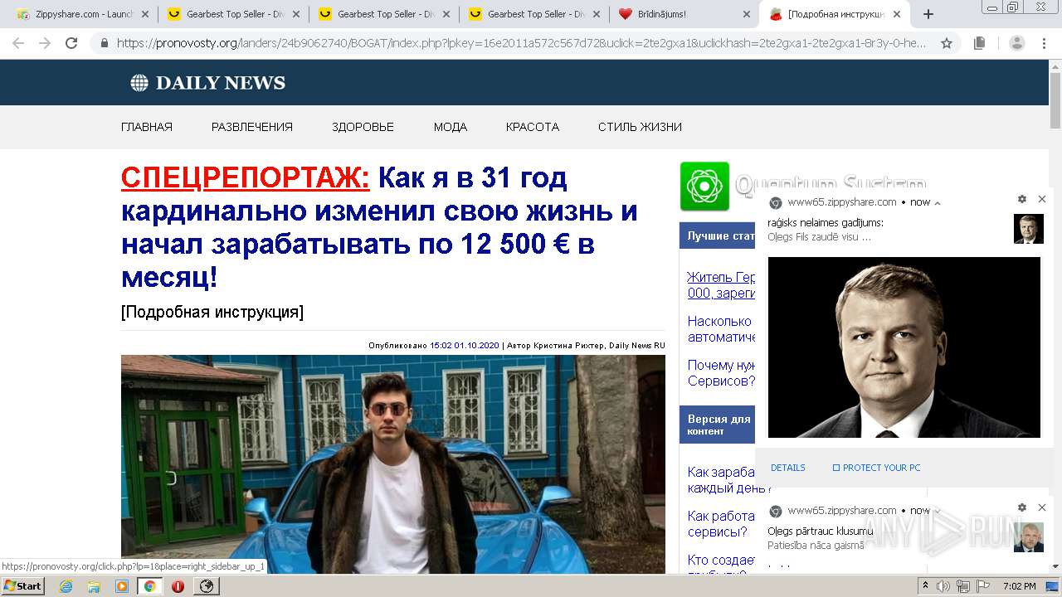Reload the current page
The image size is (1062, 597).
pyautogui.click(x=71, y=43)
